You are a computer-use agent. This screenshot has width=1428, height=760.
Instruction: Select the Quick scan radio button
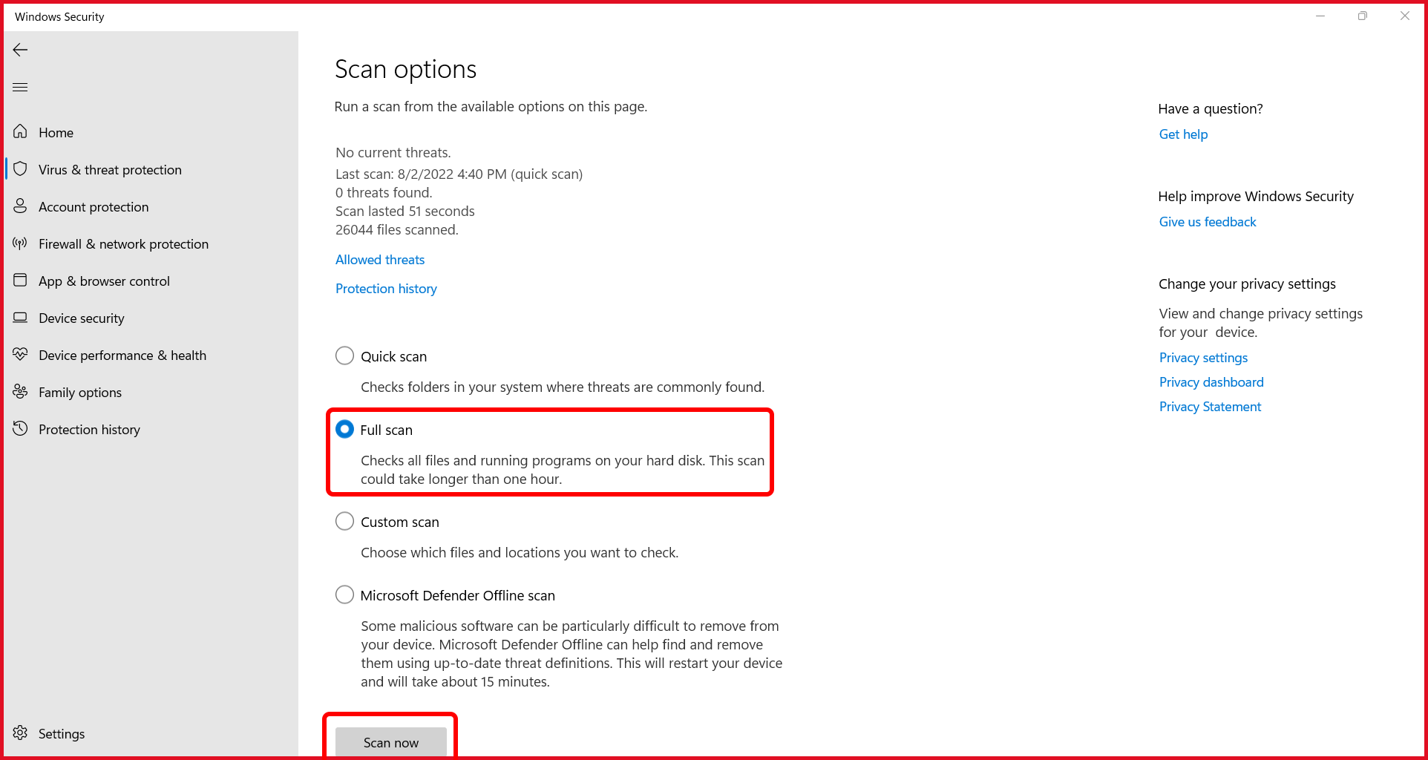tap(344, 356)
